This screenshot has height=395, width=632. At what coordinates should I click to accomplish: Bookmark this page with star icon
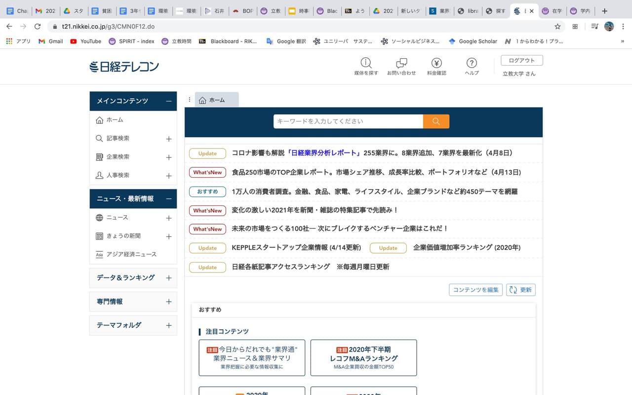(x=557, y=26)
